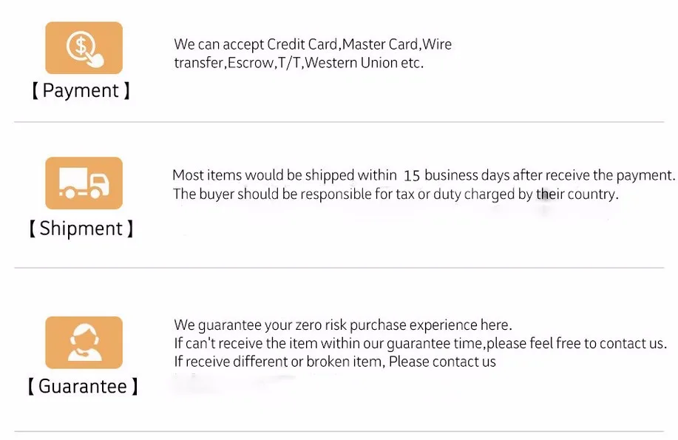
Task: Click the dollar sign inside the payment icon
Action: (x=81, y=45)
